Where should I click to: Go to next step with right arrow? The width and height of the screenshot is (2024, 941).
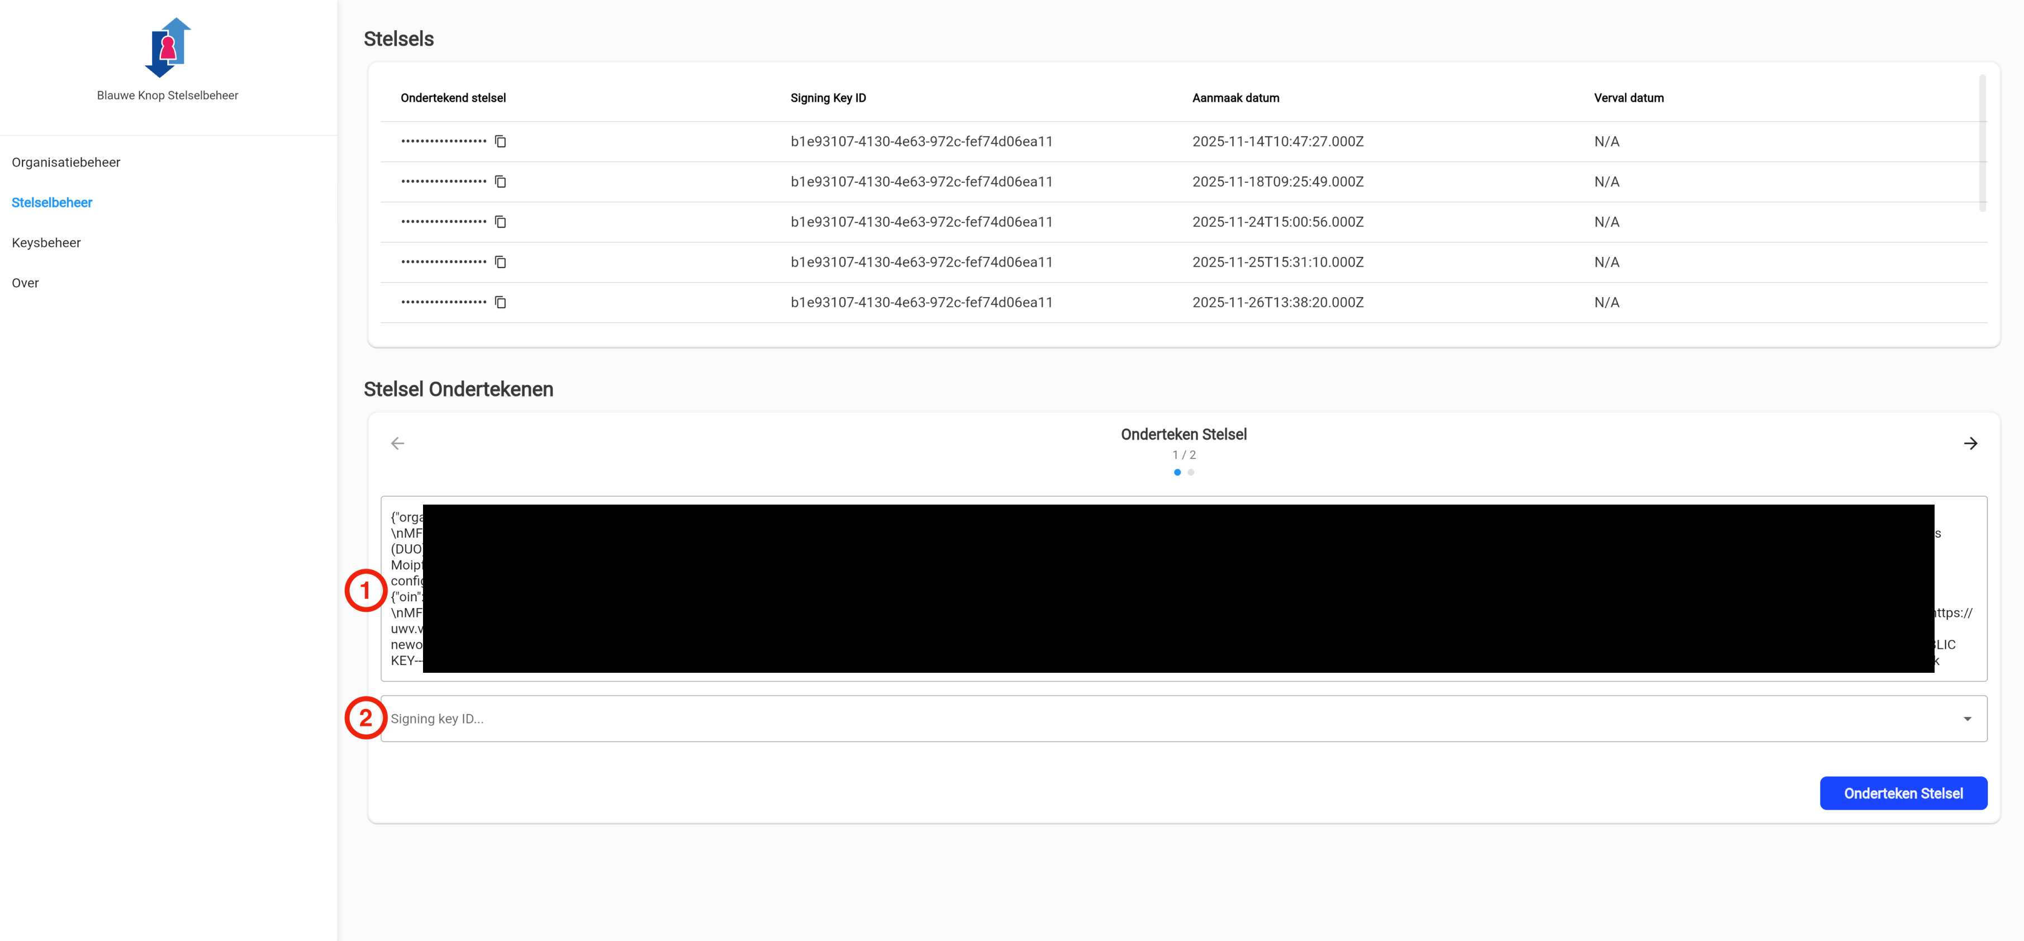1970,444
